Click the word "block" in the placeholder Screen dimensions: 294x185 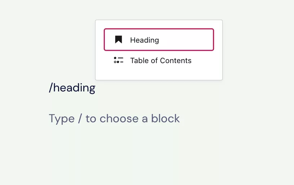click(165, 118)
